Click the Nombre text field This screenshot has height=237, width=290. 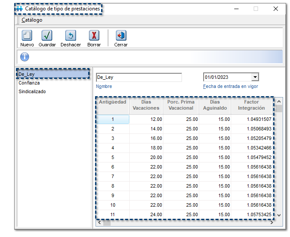139,77
